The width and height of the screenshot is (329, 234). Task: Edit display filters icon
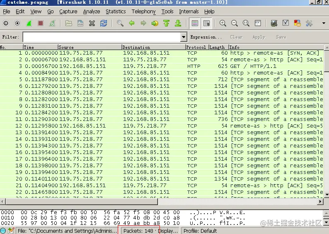286,23
